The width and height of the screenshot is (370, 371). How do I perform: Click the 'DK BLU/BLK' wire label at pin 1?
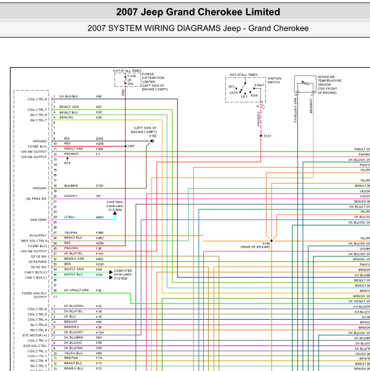(69, 96)
